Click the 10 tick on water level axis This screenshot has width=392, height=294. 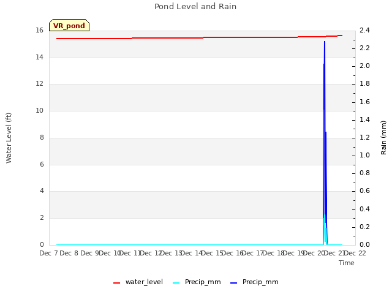(39, 110)
